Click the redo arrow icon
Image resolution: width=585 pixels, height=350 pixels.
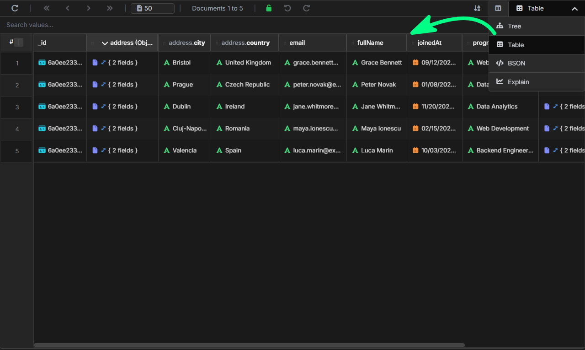tap(307, 8)
